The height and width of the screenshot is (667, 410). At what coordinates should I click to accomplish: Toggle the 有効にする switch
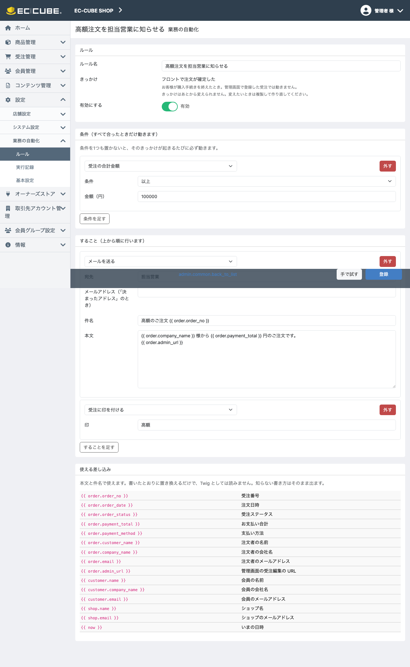tap(170, 106)
